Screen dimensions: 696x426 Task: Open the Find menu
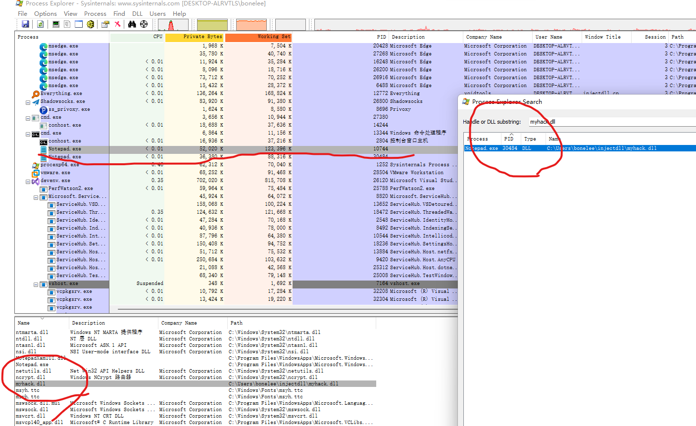119,14
